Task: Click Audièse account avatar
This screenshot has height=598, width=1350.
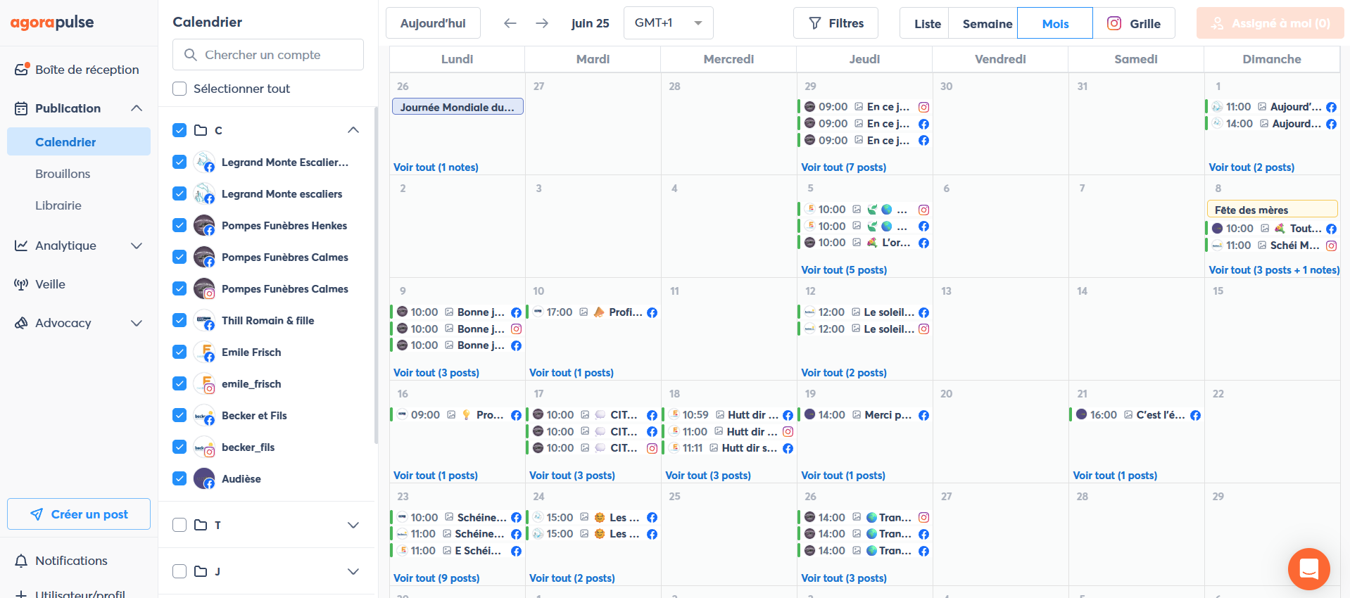Action: pos(204,478)
